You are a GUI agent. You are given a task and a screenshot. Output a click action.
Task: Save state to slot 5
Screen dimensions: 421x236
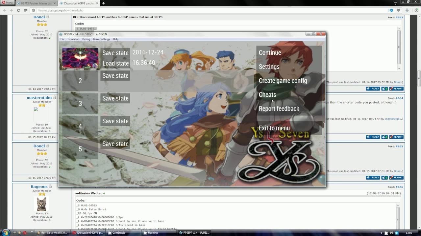[x=115, y=144]
